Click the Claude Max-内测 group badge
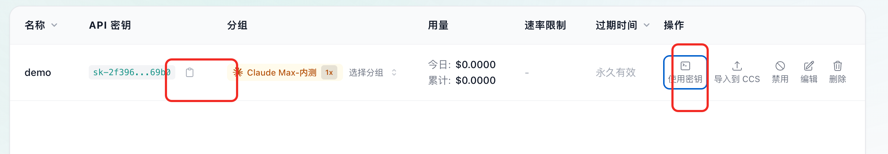 pyautogui.click(x=282, y=72)
